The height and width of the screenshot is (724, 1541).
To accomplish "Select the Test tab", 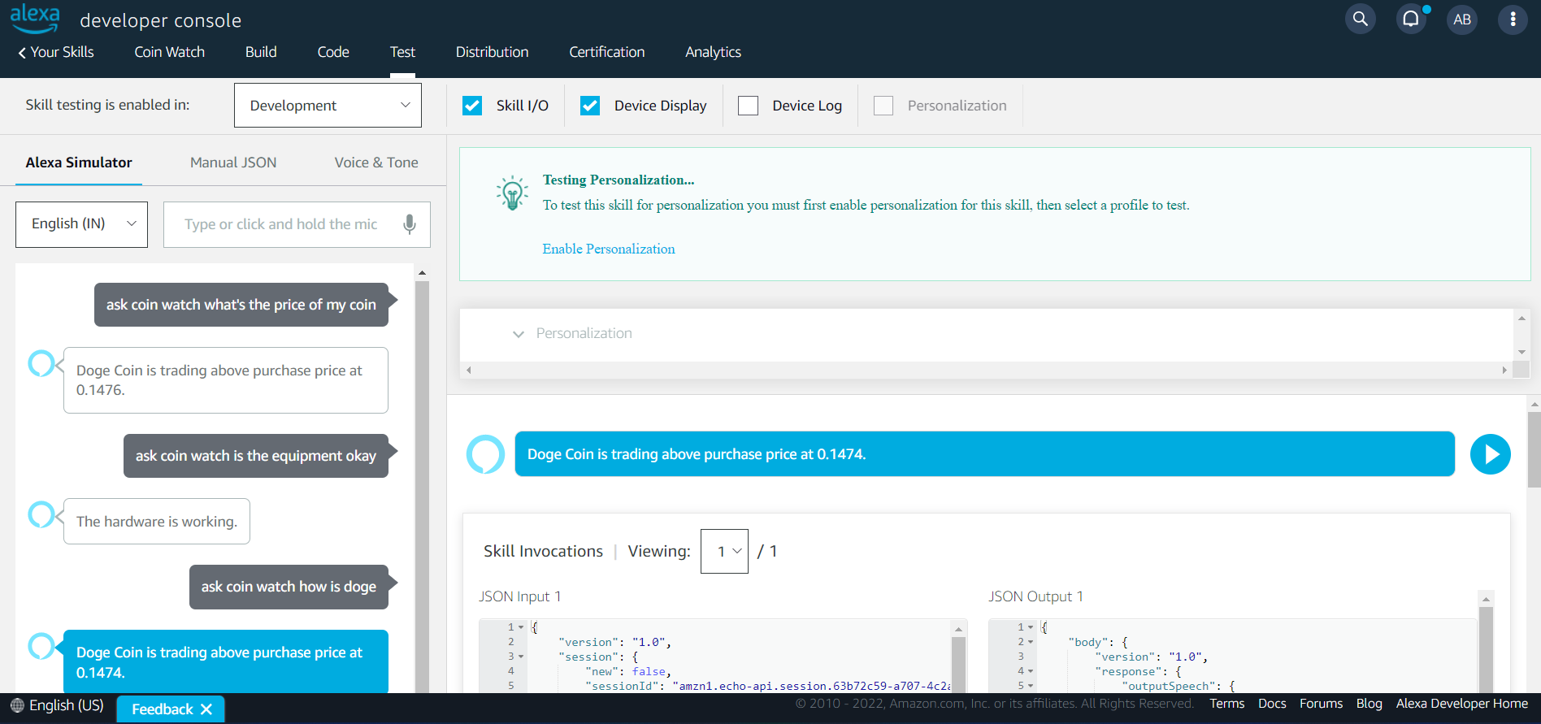I will tap(402, 52).
